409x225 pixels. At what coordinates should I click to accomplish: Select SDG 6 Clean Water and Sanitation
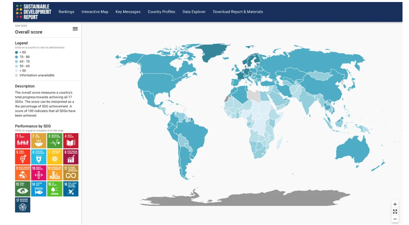[39, 157]
